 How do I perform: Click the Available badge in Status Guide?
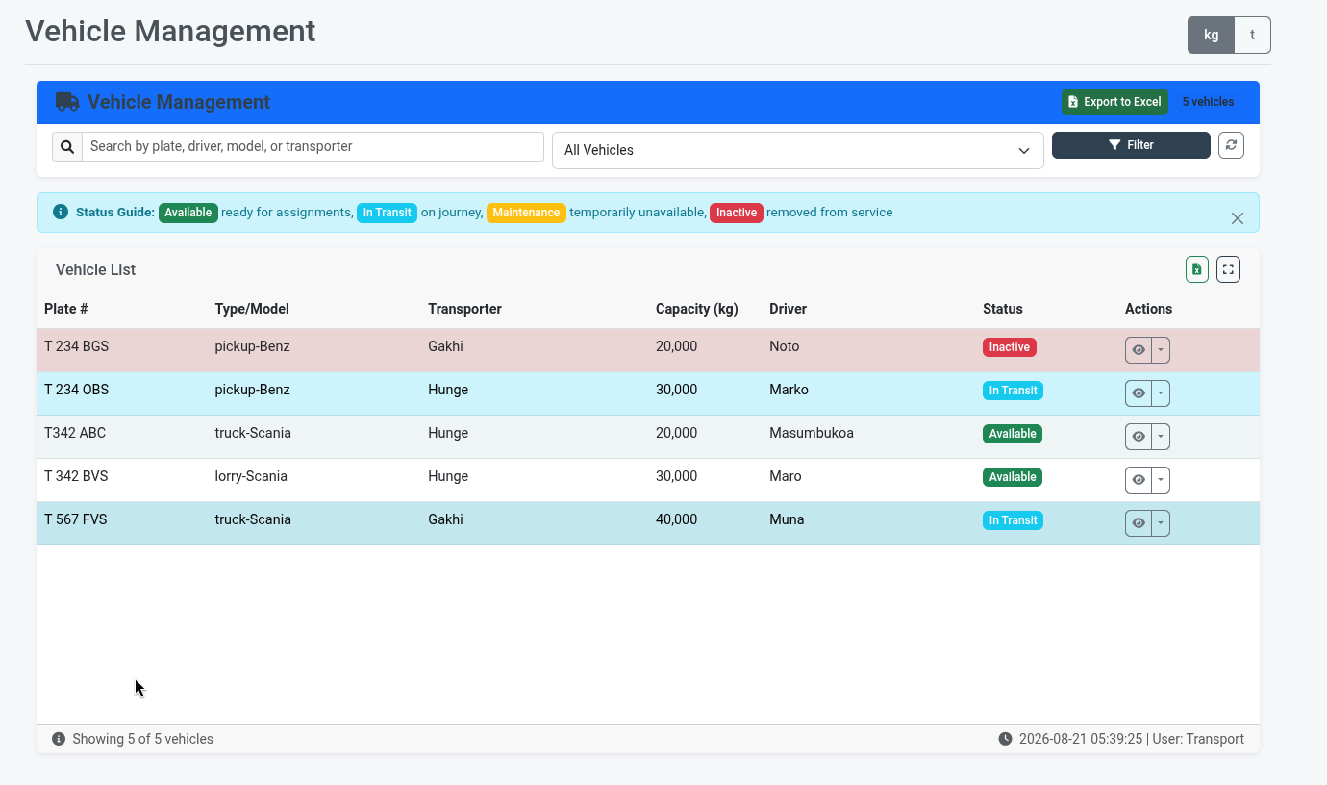click(188, 213)
